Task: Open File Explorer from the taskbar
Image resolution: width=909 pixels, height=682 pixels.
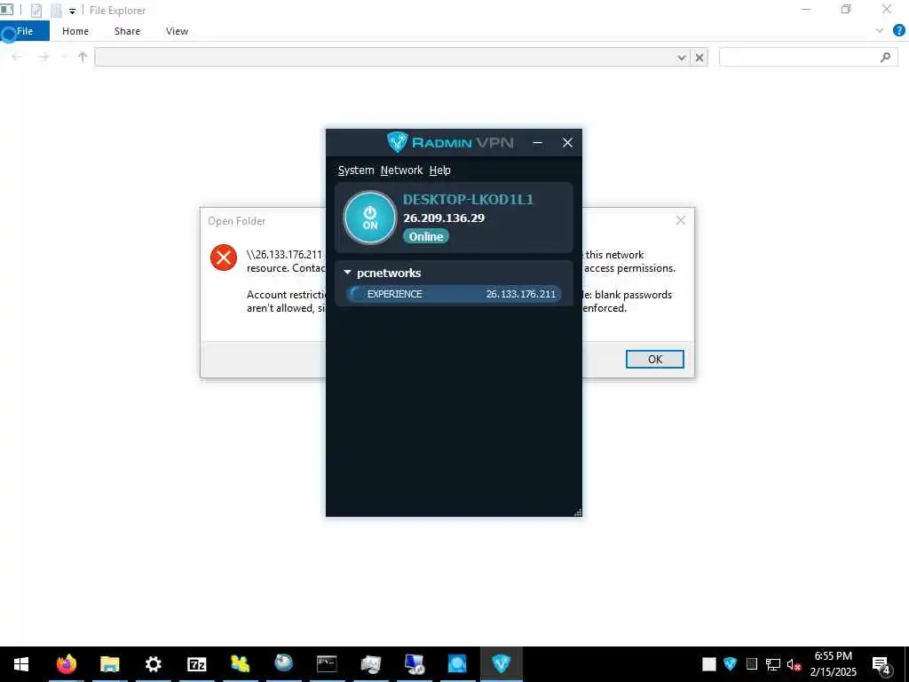Action: (x=109, y=664)
